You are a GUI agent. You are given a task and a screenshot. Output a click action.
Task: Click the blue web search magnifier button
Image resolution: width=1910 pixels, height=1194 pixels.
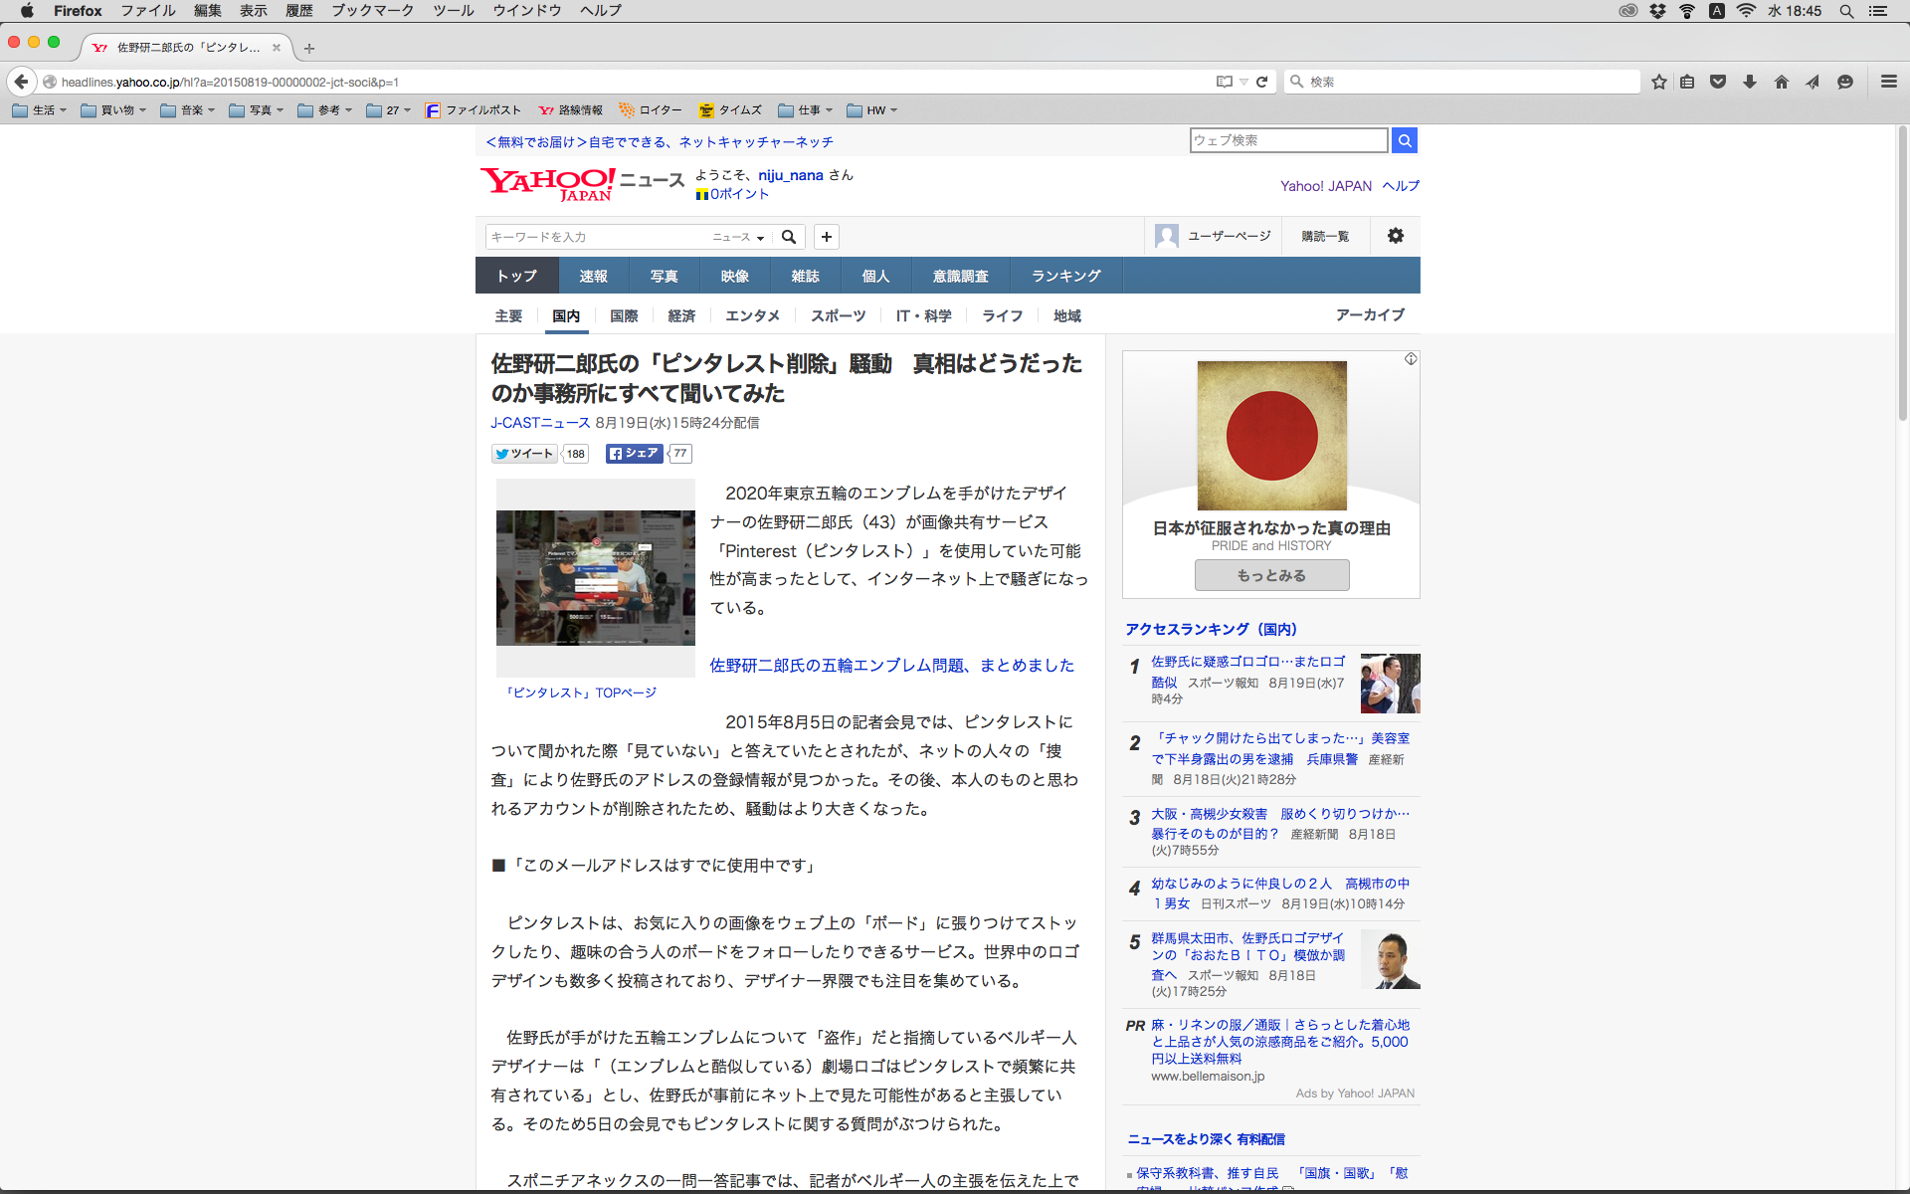[x=1404, y=140]
